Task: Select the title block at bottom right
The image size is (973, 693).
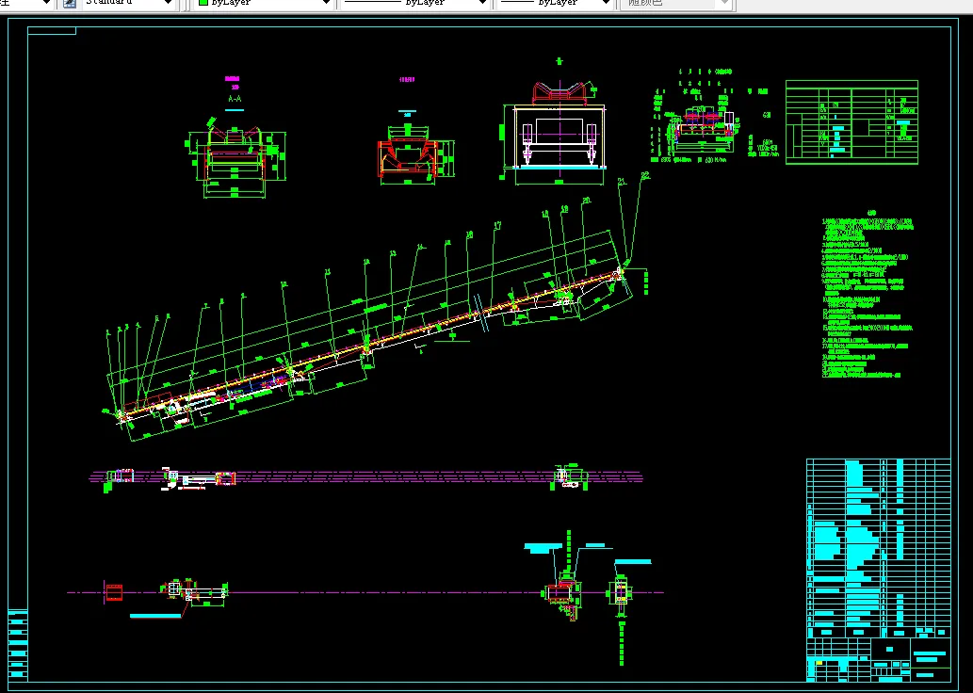Action: tap(878, 659)
